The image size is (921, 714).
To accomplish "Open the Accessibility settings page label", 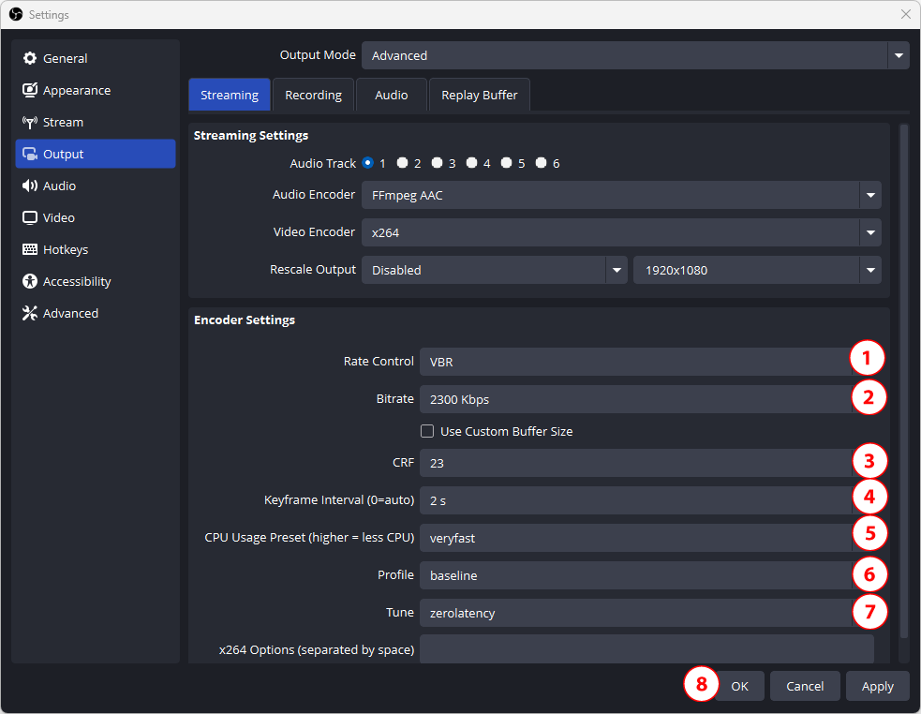I will click(77, 281).
